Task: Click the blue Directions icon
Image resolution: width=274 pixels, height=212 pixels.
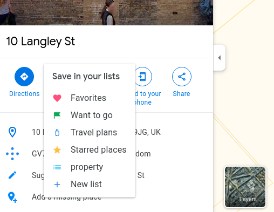Action: coord(24,77)
